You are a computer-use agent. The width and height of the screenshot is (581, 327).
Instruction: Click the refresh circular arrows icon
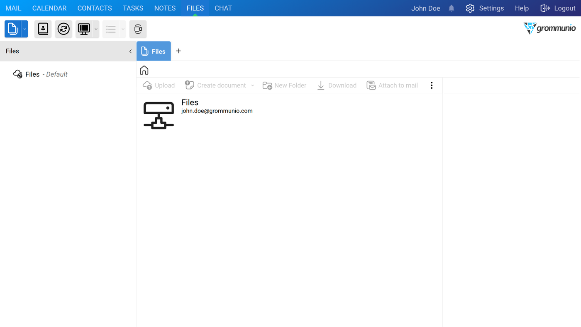click(x=63, y=29)
